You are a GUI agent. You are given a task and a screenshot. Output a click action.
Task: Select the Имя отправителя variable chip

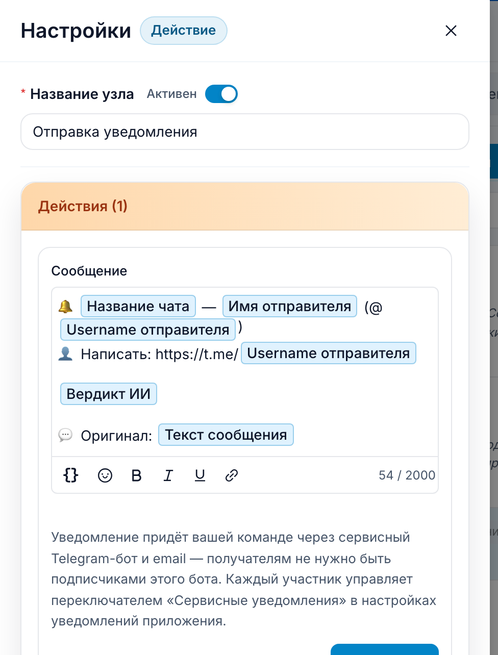pos(290,306)
